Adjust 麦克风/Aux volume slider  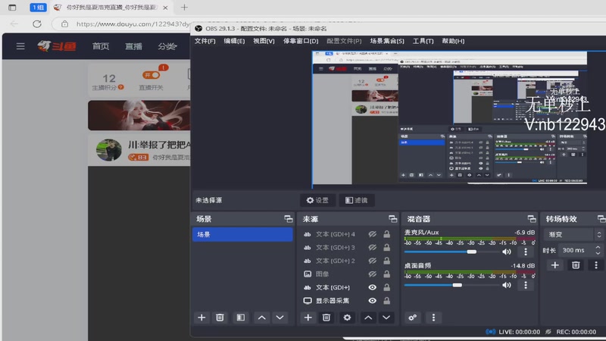[x=452, y=252]
